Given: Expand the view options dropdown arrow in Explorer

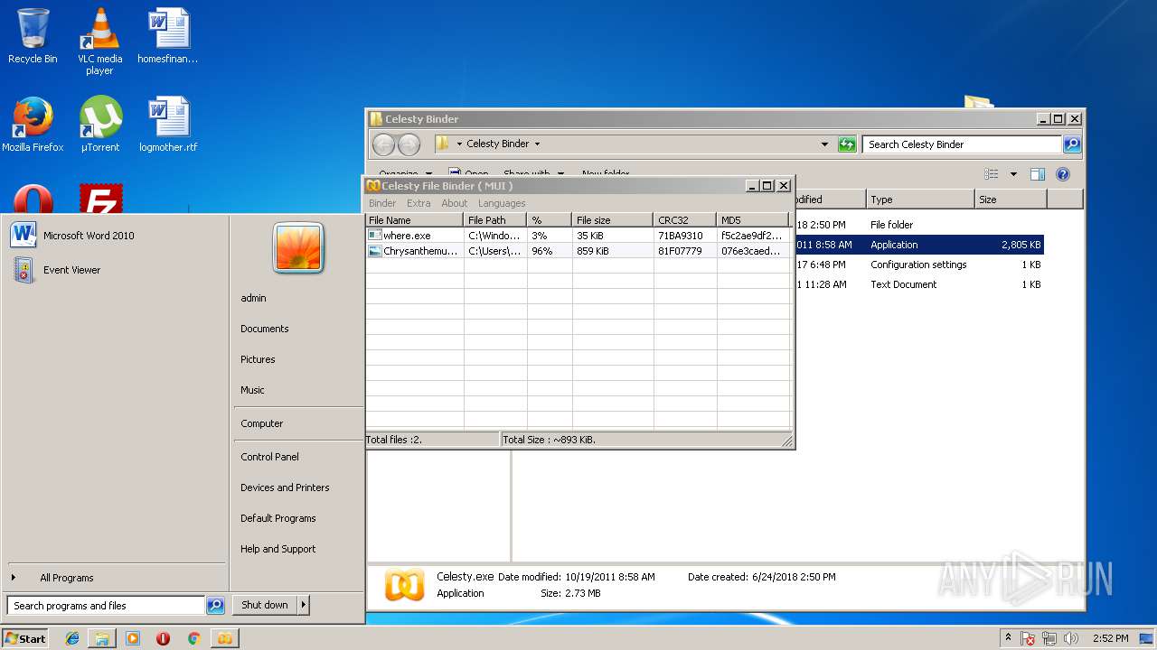Looking at the screenshot, I should 1013,174.
